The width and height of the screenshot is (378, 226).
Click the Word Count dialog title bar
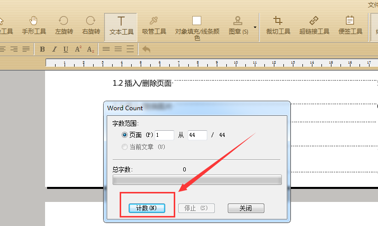coord(197,108)
